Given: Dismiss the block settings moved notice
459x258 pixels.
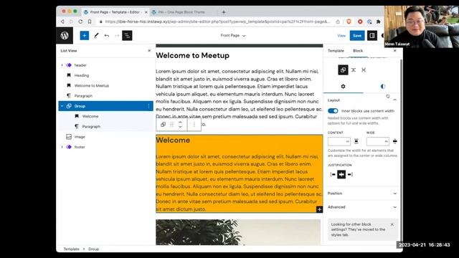Looking at the screenshot, I should [x=392, y=224].
